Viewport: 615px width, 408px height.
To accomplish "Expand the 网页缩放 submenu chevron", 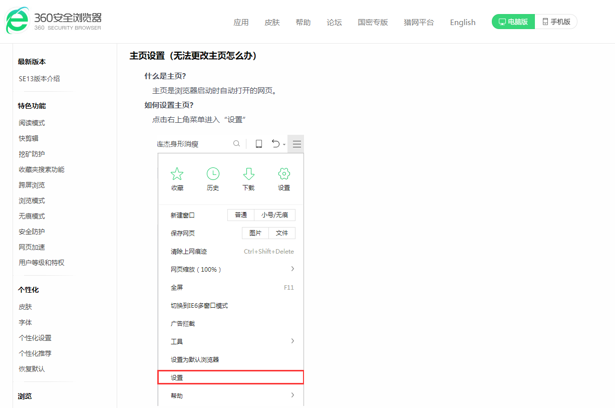I will [292, 269].
